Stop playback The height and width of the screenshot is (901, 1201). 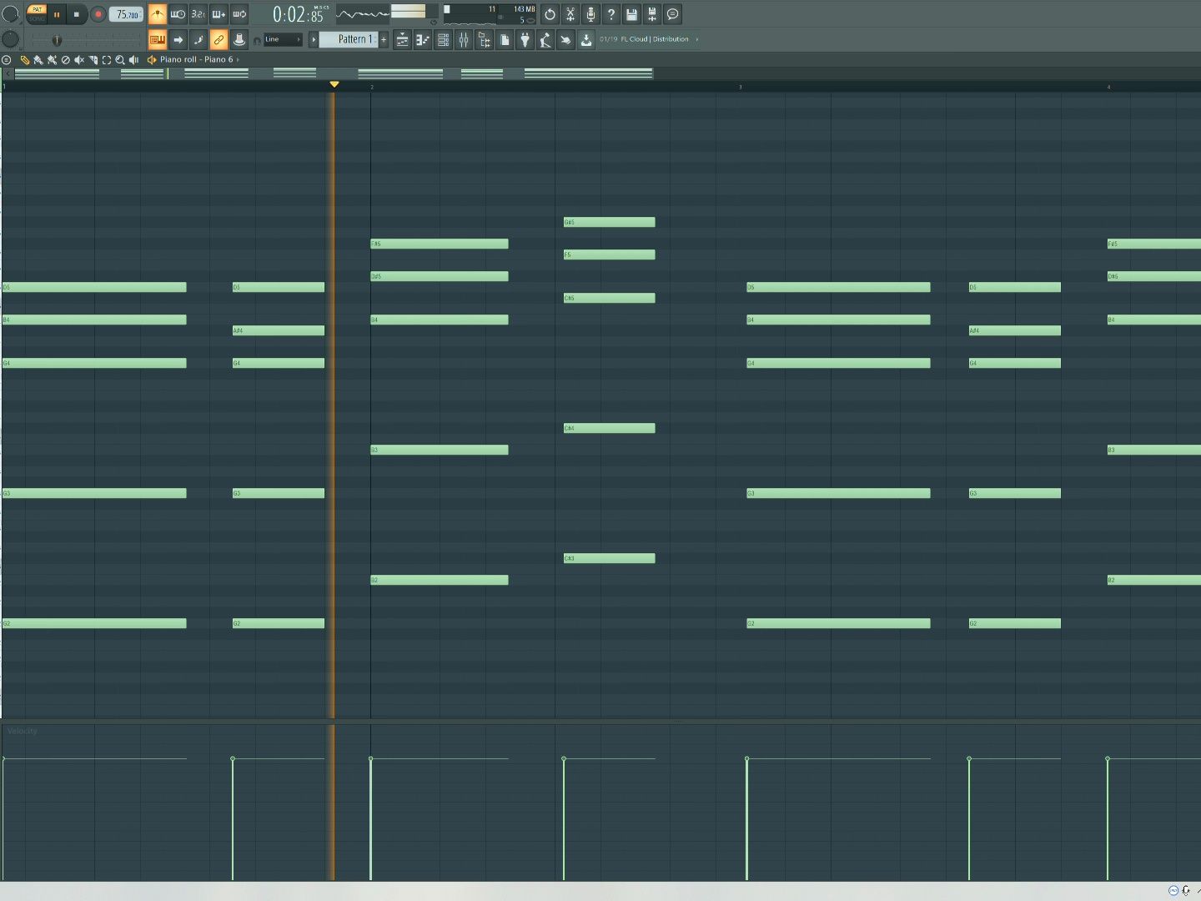[x=77, y=14]
